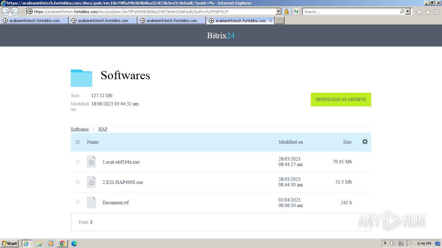Open the Favorites star icon
Image resolution: width=442 pixels, height=248 pixels.
(428, 12)
